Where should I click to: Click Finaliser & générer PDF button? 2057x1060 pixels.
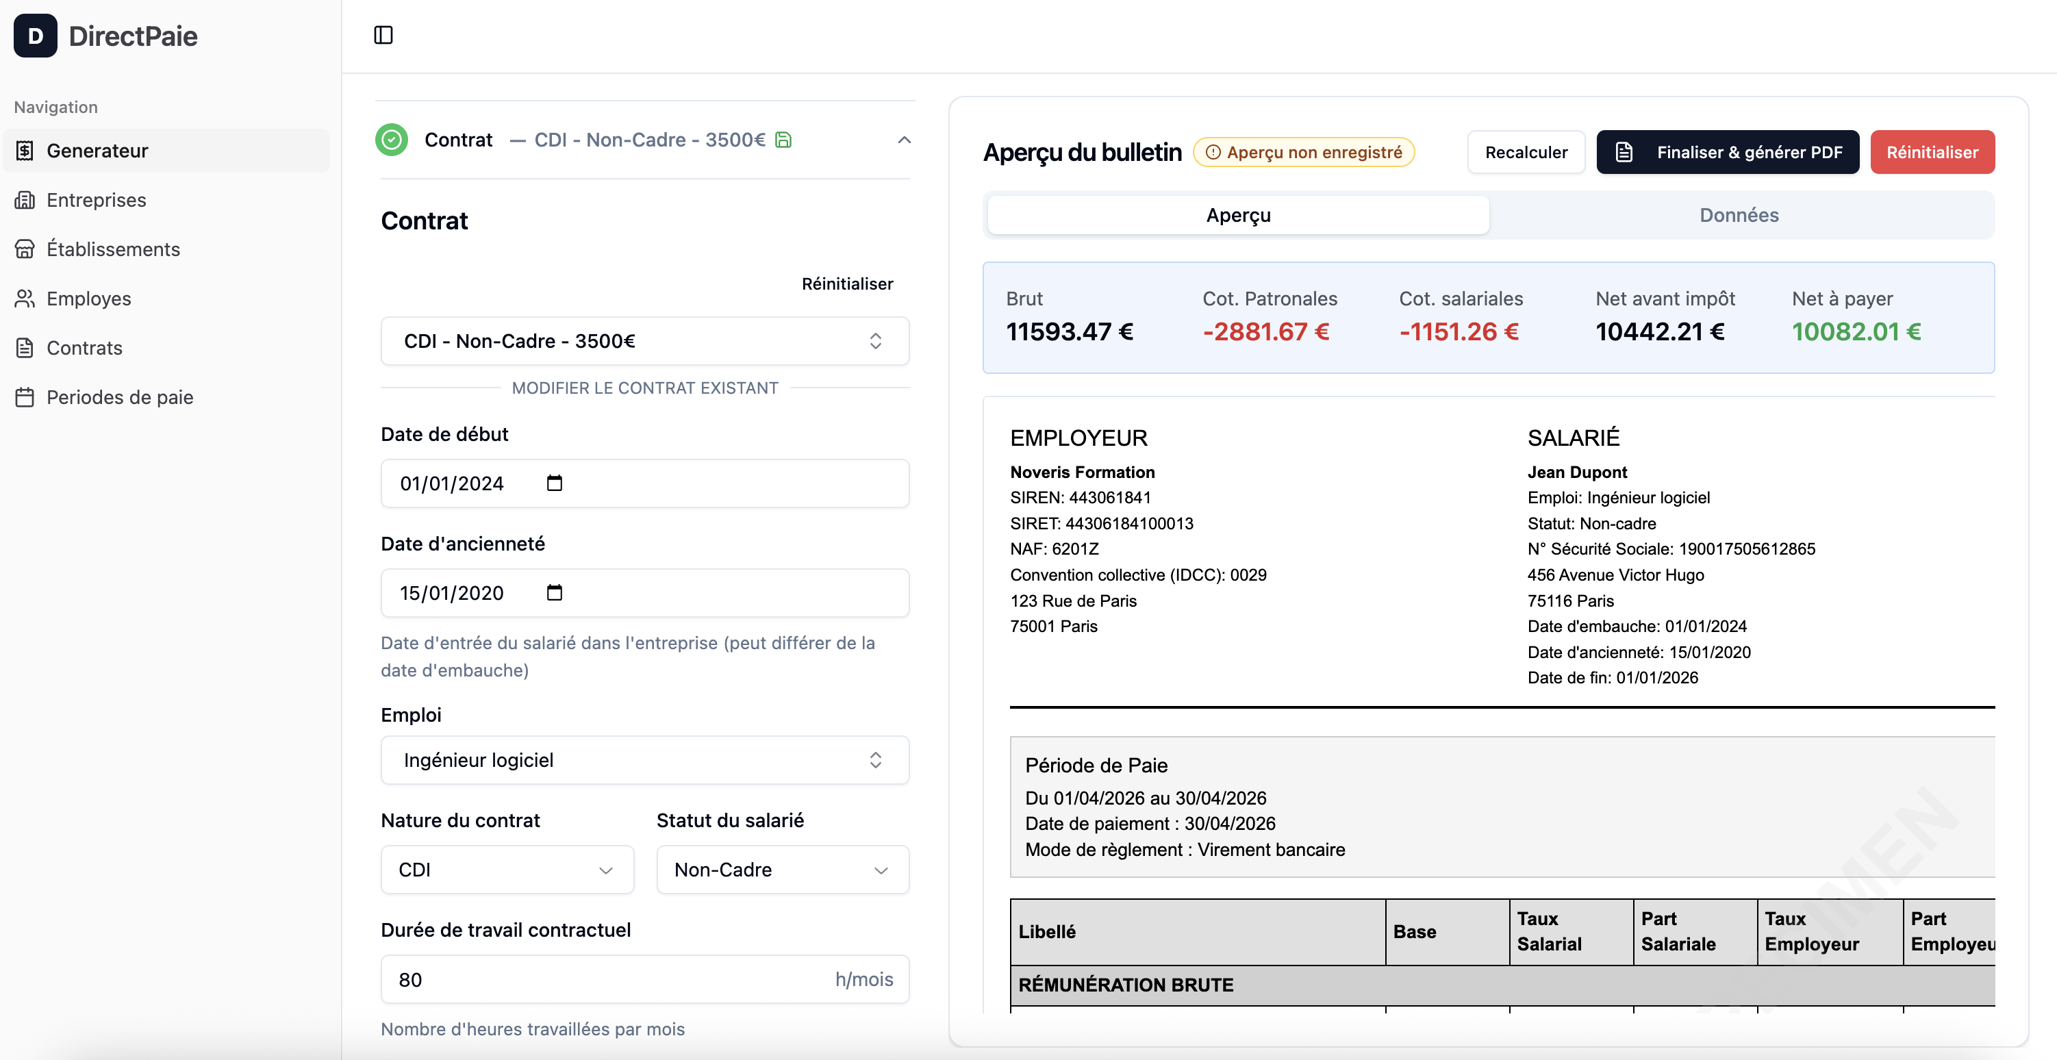[x=1728, y=152]
